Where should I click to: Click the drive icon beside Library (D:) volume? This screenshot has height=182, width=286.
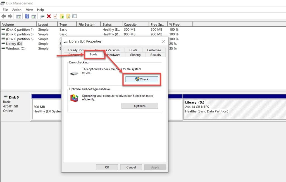pyautogui.click(x=3, y=43)
